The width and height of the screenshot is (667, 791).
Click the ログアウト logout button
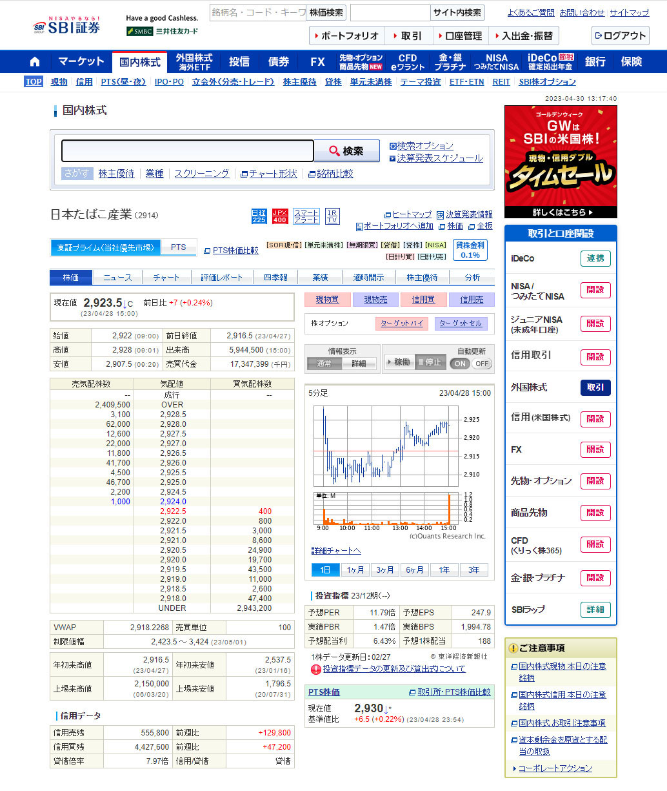point(620,36)
